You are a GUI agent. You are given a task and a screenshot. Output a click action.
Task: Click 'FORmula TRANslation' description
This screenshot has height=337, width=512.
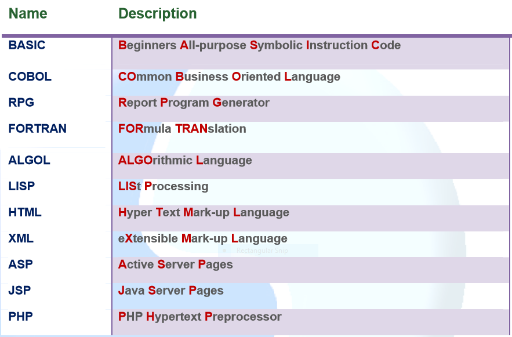click(x=182, y=129)
